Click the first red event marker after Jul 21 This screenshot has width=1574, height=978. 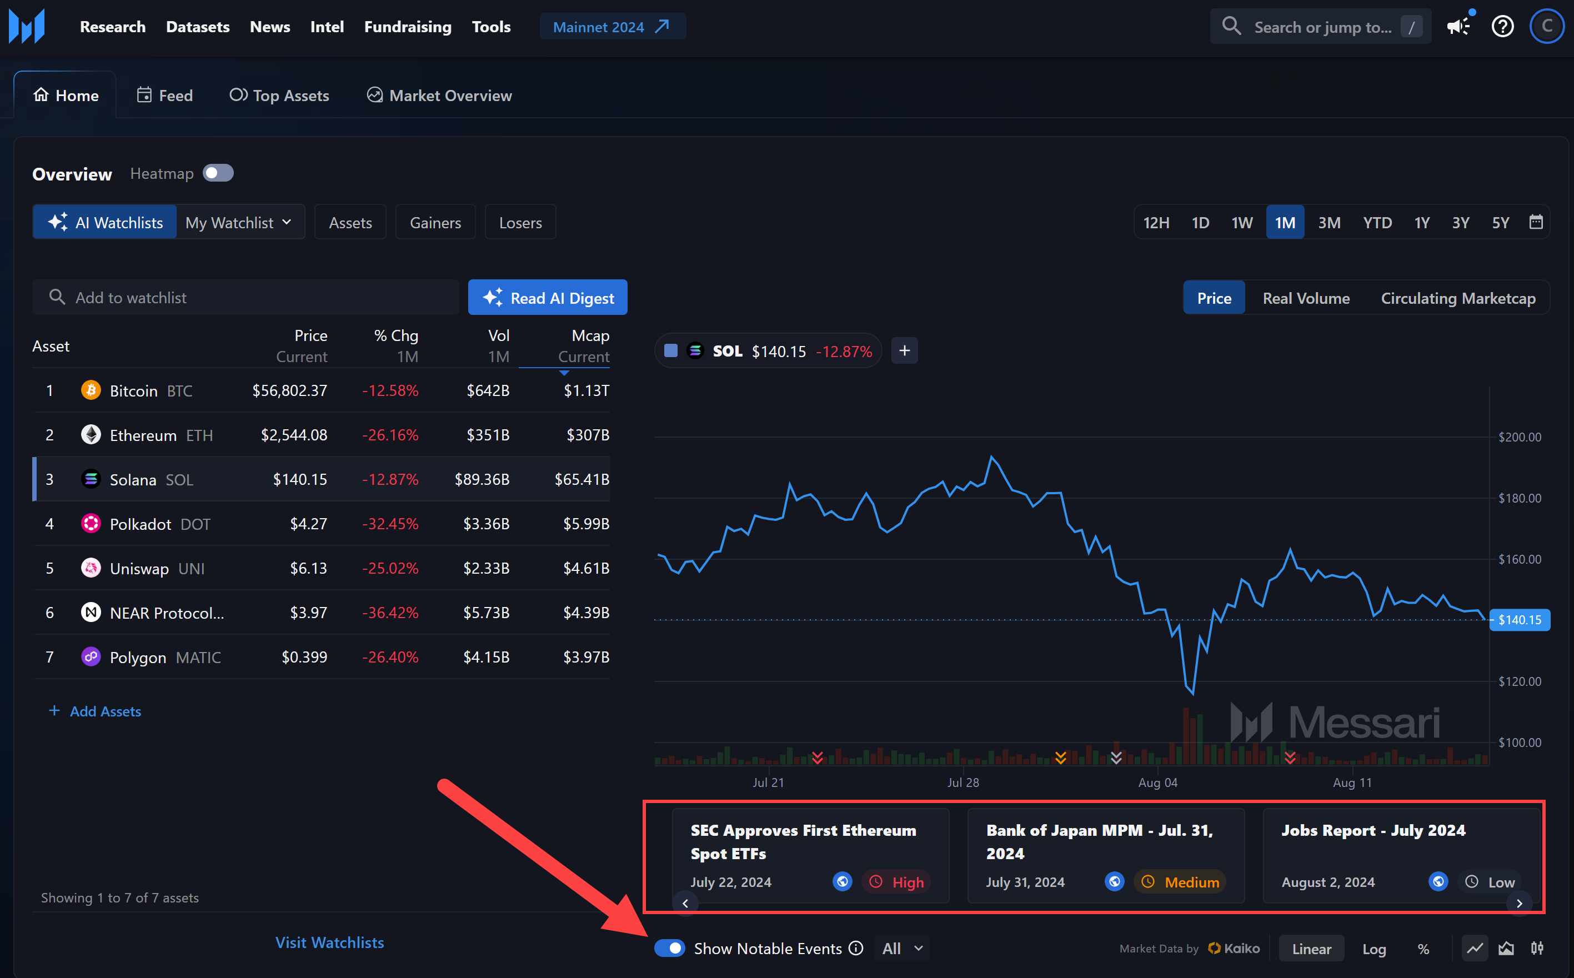(x=818, y=758)
